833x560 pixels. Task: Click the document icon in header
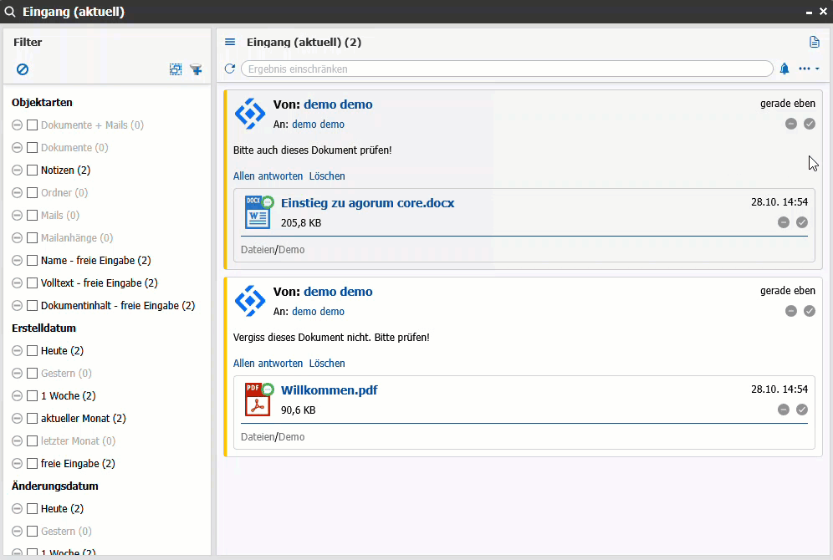[x=815, y=42]
